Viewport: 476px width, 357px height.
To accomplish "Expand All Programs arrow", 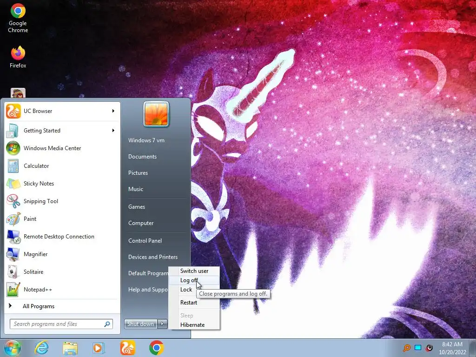I will [10, 306].
